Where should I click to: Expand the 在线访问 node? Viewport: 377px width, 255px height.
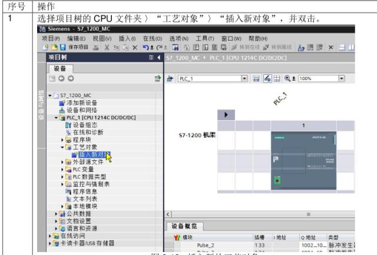point(50,236)
